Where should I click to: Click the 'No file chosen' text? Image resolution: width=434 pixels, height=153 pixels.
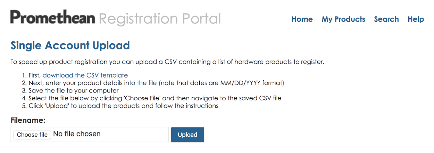pos(77,134)
